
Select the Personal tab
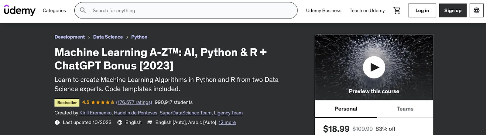tap(346, 109)
